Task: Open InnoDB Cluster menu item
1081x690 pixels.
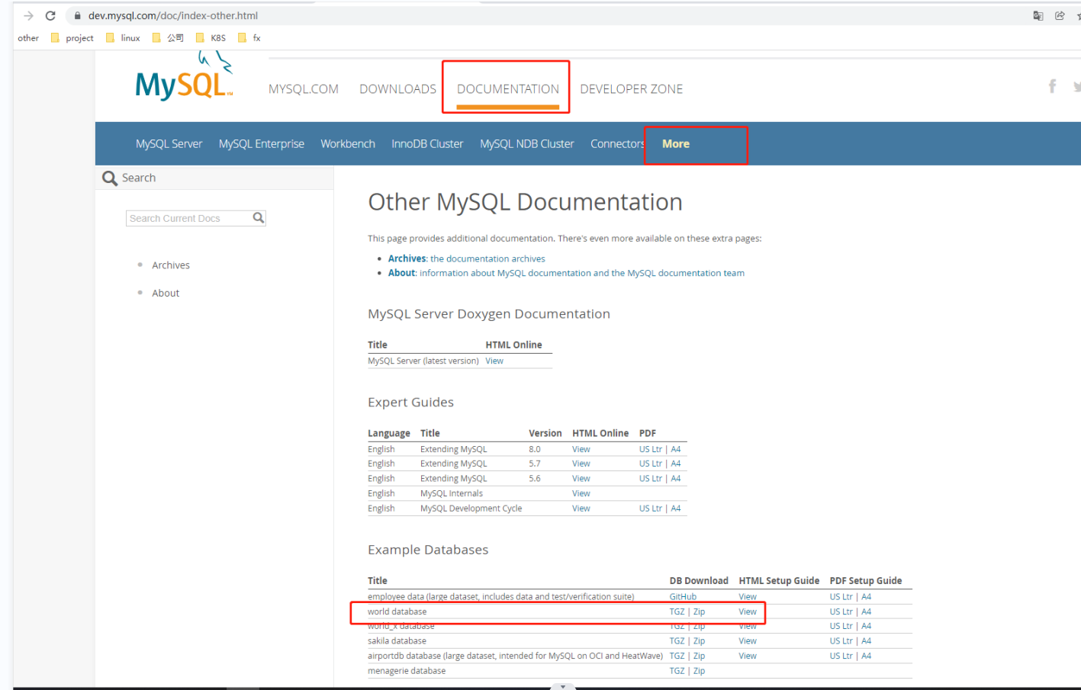Action: coord(427,144)
